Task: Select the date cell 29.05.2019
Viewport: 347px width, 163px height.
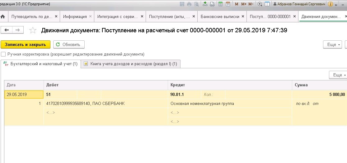Action: (24, 94)
